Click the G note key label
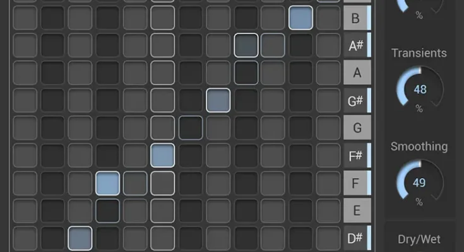464x252 pixels. pos(357,128)
